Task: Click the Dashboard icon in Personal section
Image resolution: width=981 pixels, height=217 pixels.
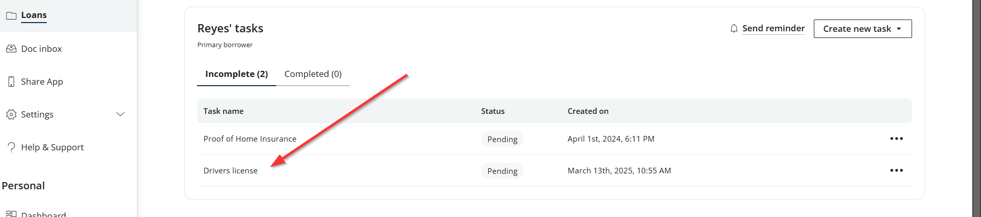Action: coord(11,214)
